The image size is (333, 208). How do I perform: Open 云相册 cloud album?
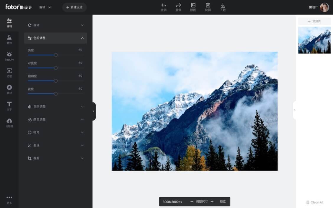[x=9, y=122]
